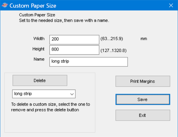Click the Custom Paper Size title bar text

33,6
